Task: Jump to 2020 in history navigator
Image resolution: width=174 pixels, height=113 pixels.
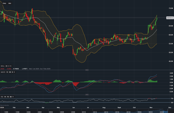Action: click(x=140, y=112)
